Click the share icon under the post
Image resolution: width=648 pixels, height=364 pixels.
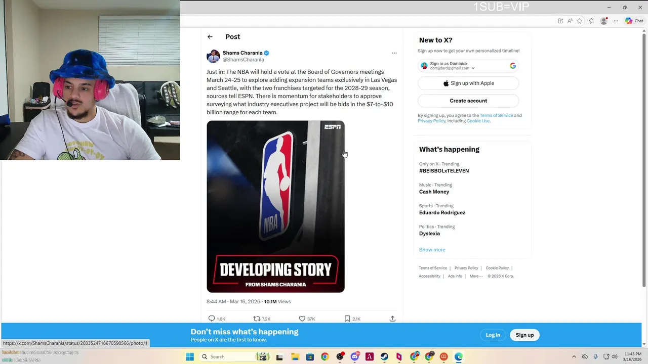[x=392, y=318]
